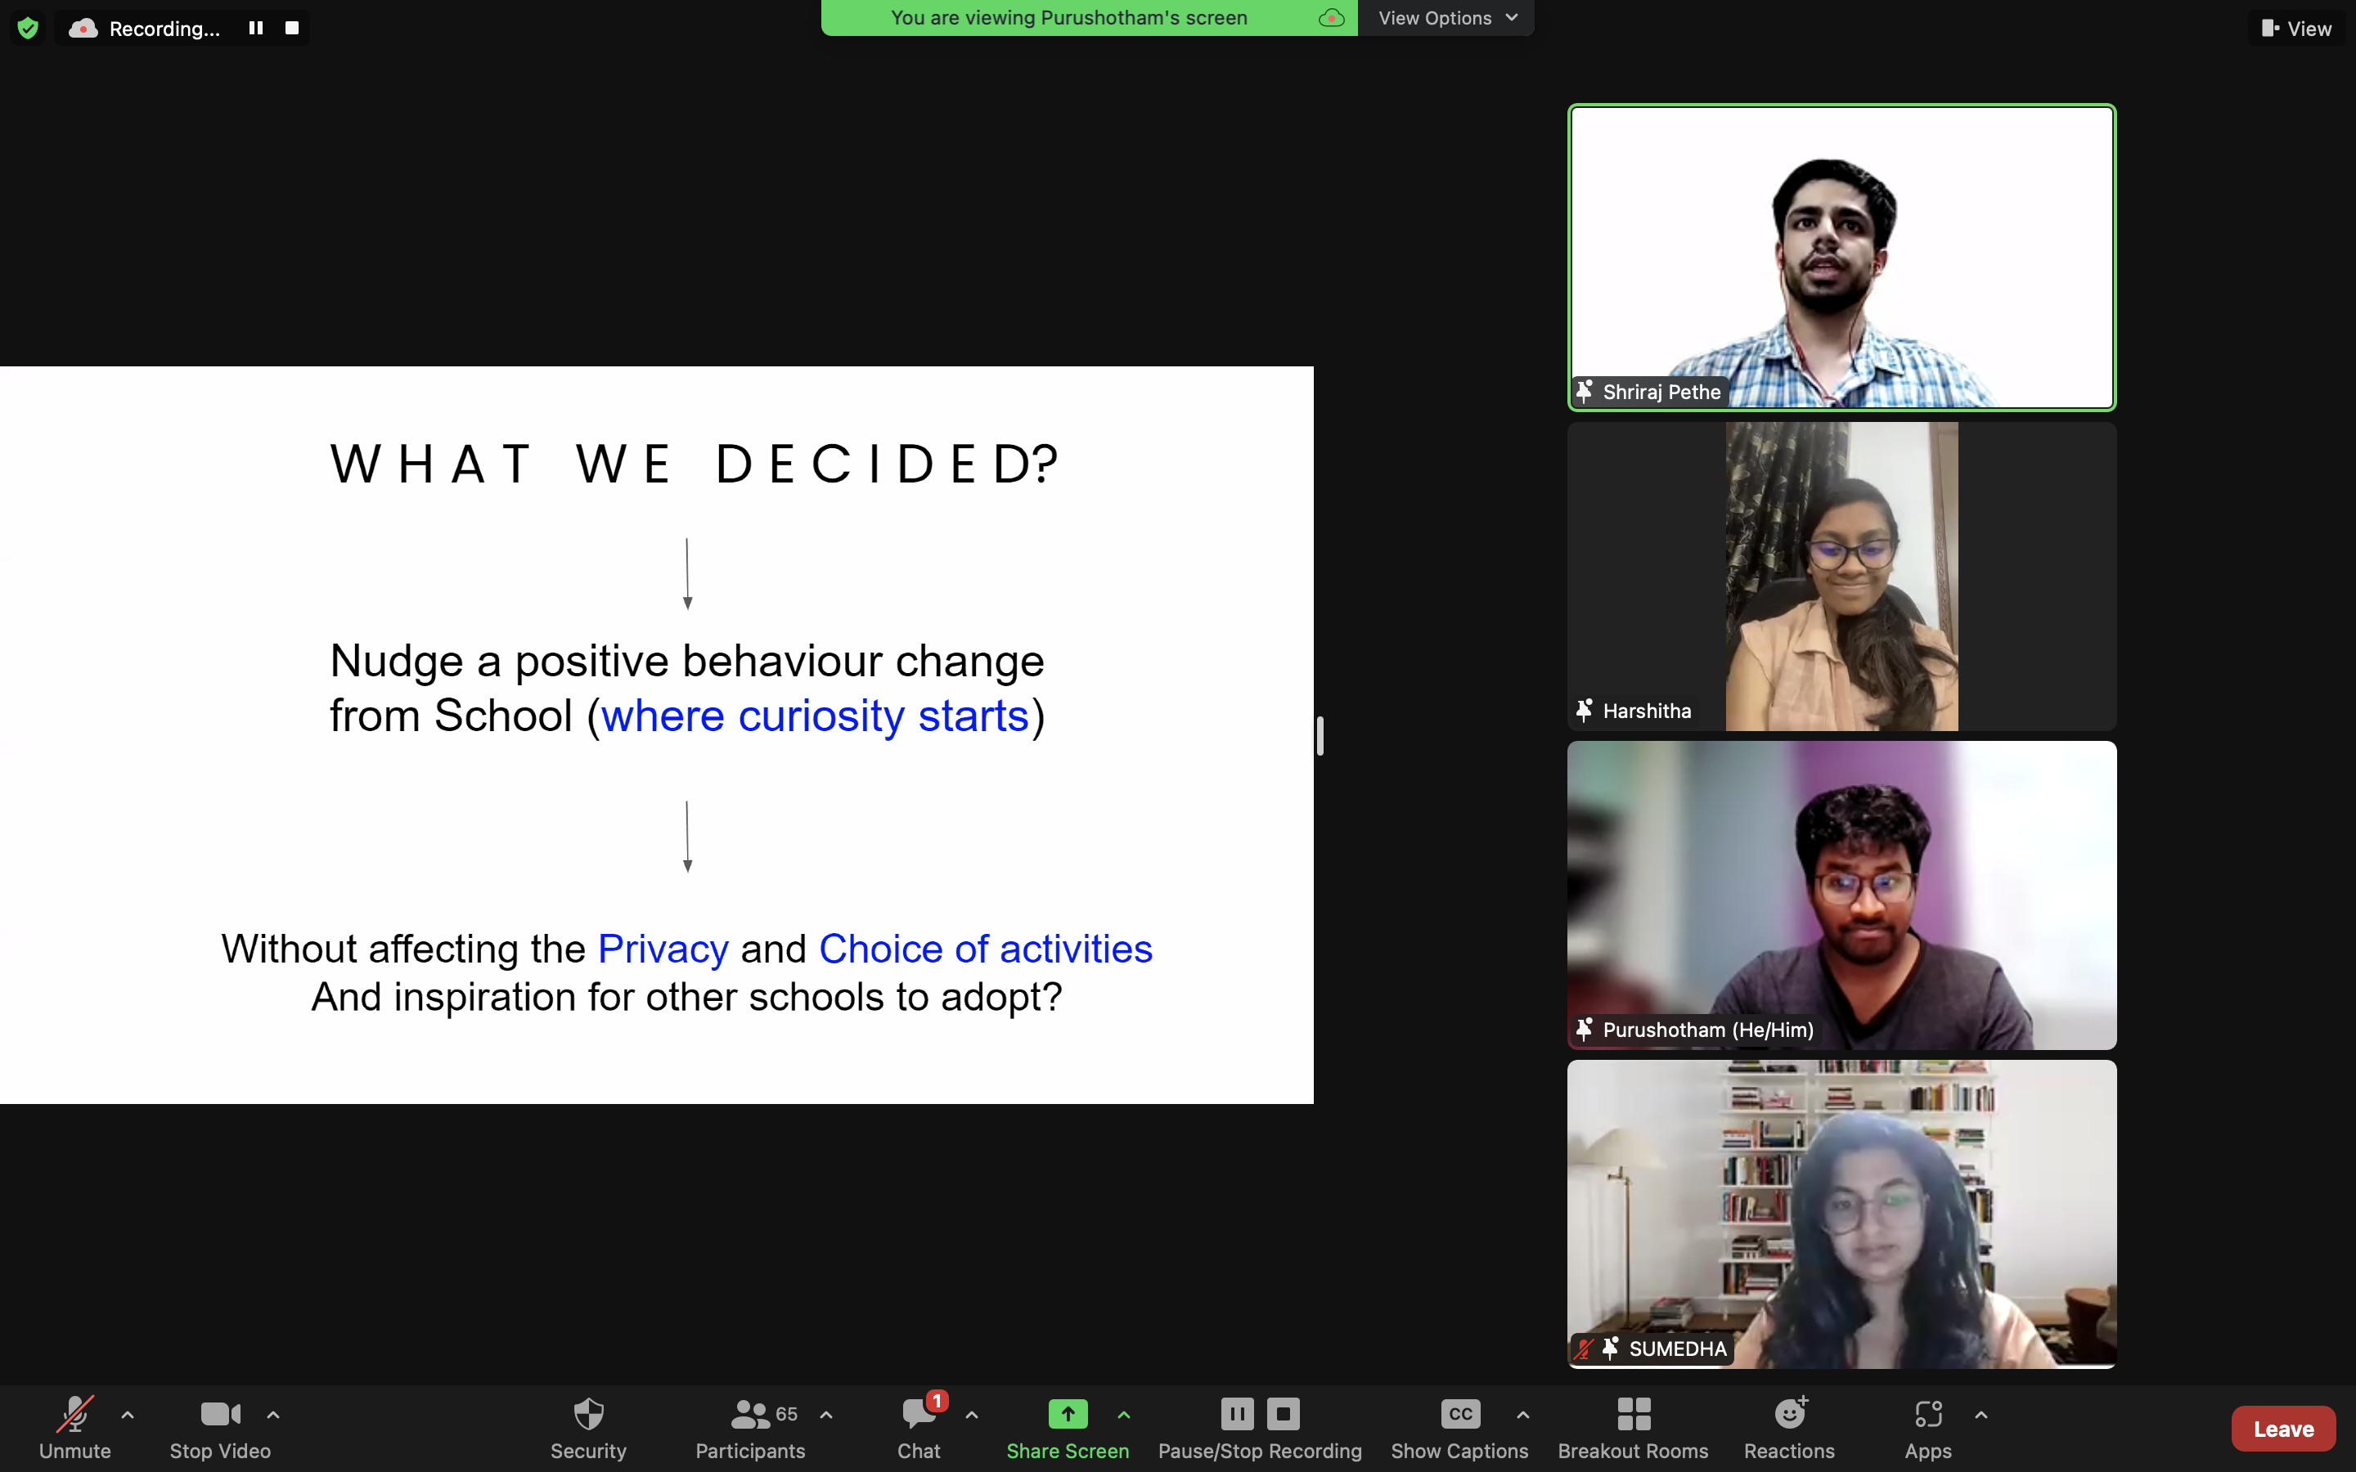Click the shared-screen panel divider handle
2356x1472 pixels.
pos(1320,735)
